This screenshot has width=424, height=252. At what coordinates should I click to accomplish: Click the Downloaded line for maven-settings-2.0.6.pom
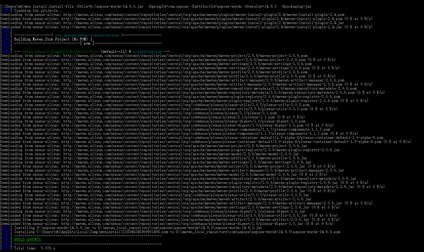click(170, 68)
